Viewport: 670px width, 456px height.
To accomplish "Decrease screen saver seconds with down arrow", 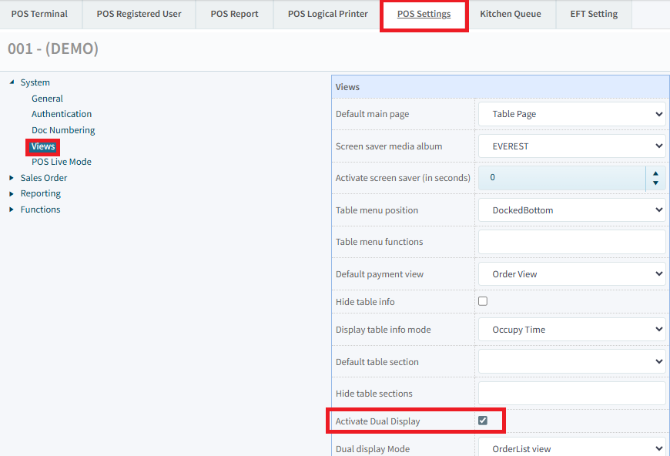I will 655,183.
